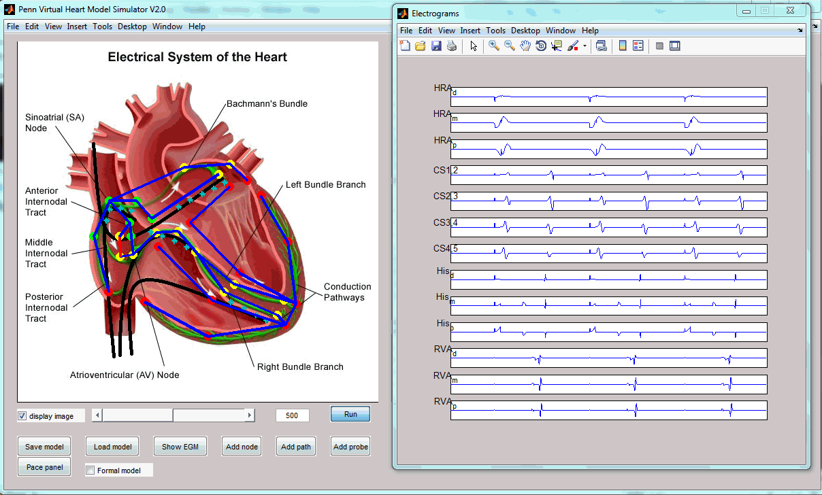822x495 pixels.
Task: Click the Hide Plot Tools icon
Action: click(x=659, y=46)
